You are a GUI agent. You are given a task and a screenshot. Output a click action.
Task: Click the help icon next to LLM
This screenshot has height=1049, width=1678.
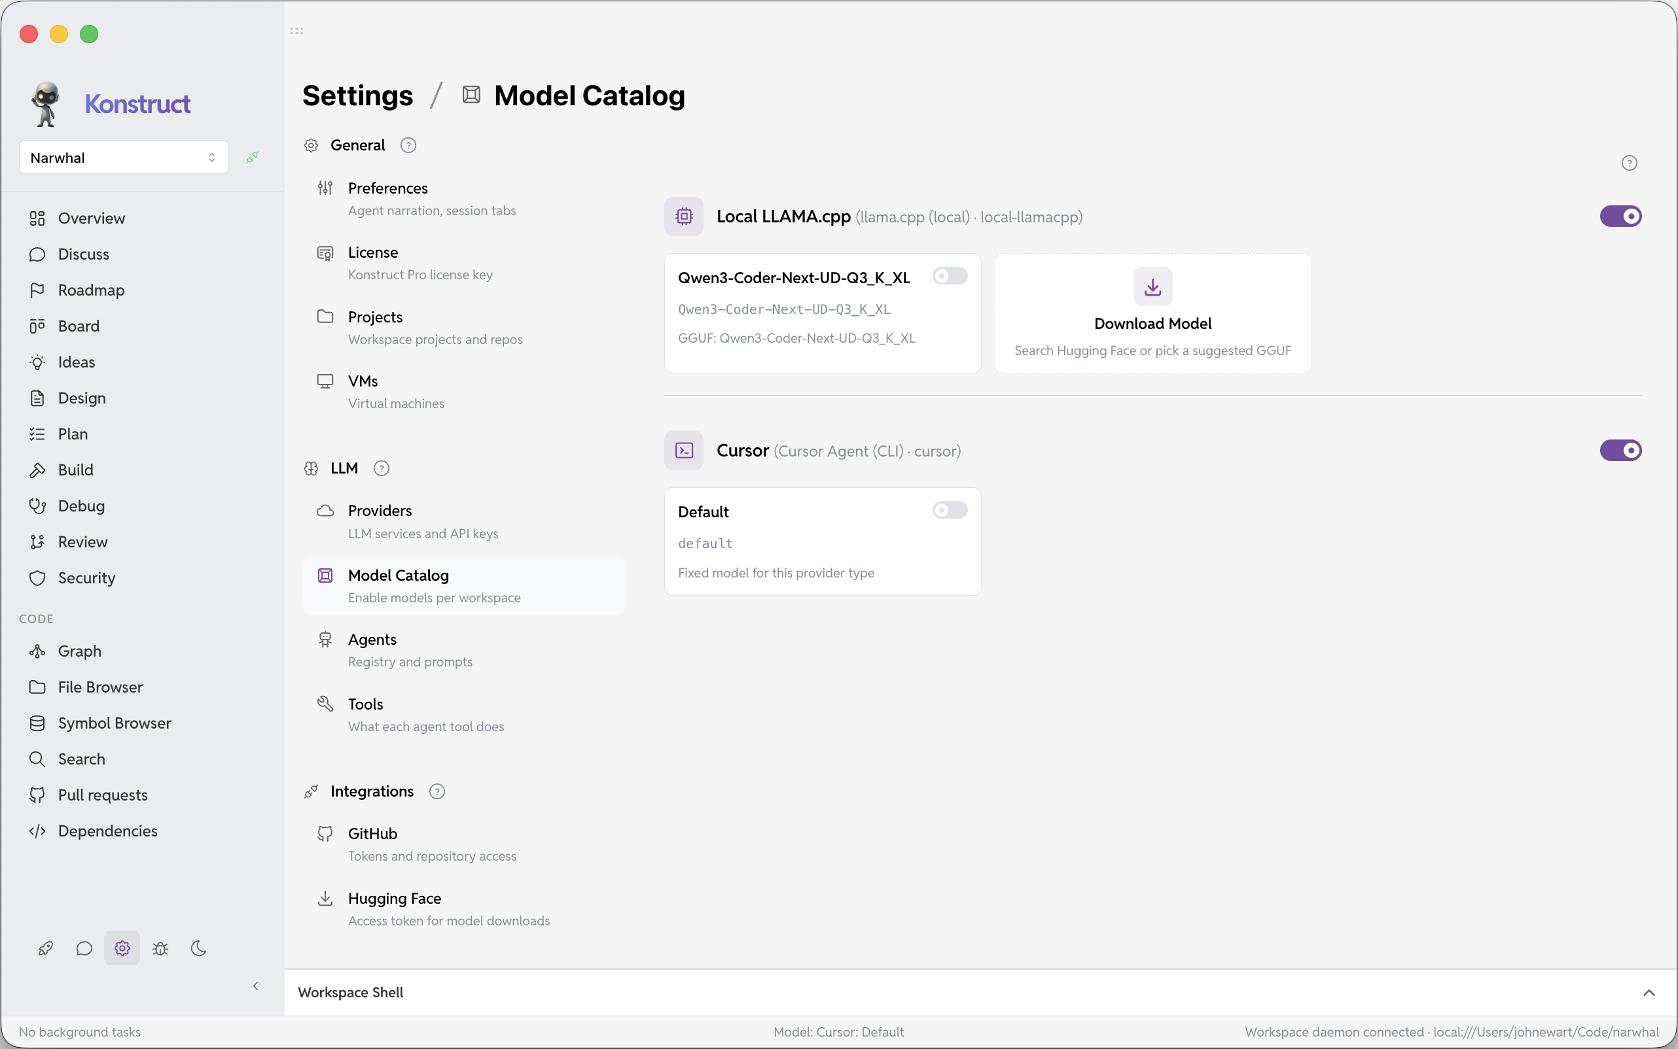click(381, 468)
